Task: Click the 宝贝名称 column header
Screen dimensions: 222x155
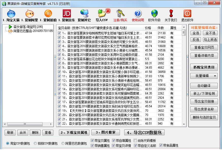Action: coord(100,28)
